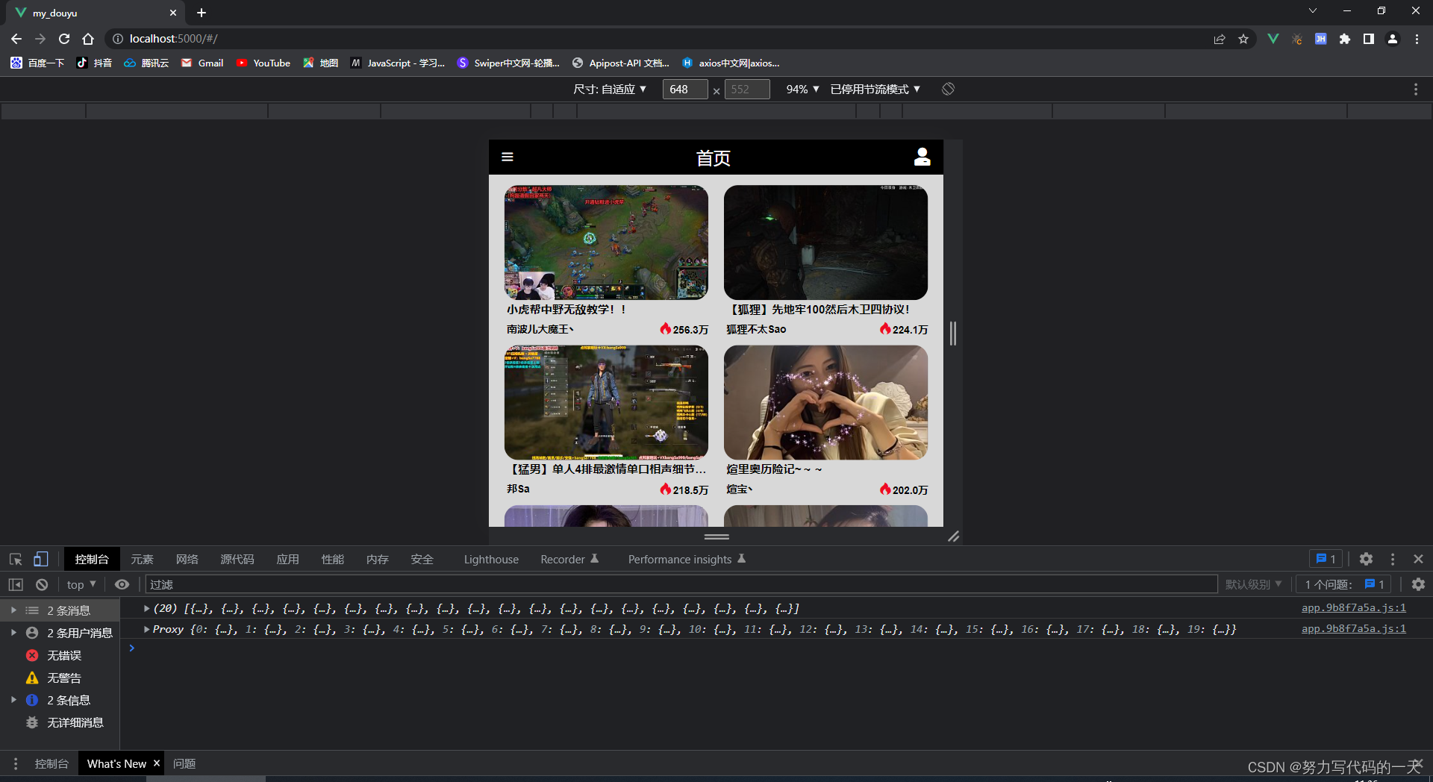This screenshot has width=1433, height=782.
Task: Create a live expression with eye icon
Action: 122,584
